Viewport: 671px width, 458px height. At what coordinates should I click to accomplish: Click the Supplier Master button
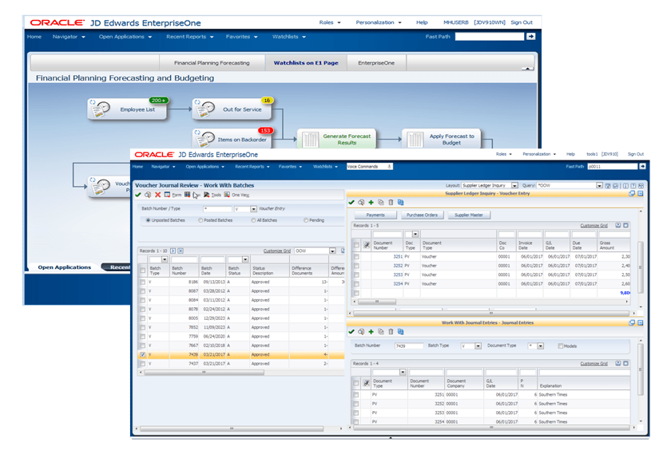[469, 215]
